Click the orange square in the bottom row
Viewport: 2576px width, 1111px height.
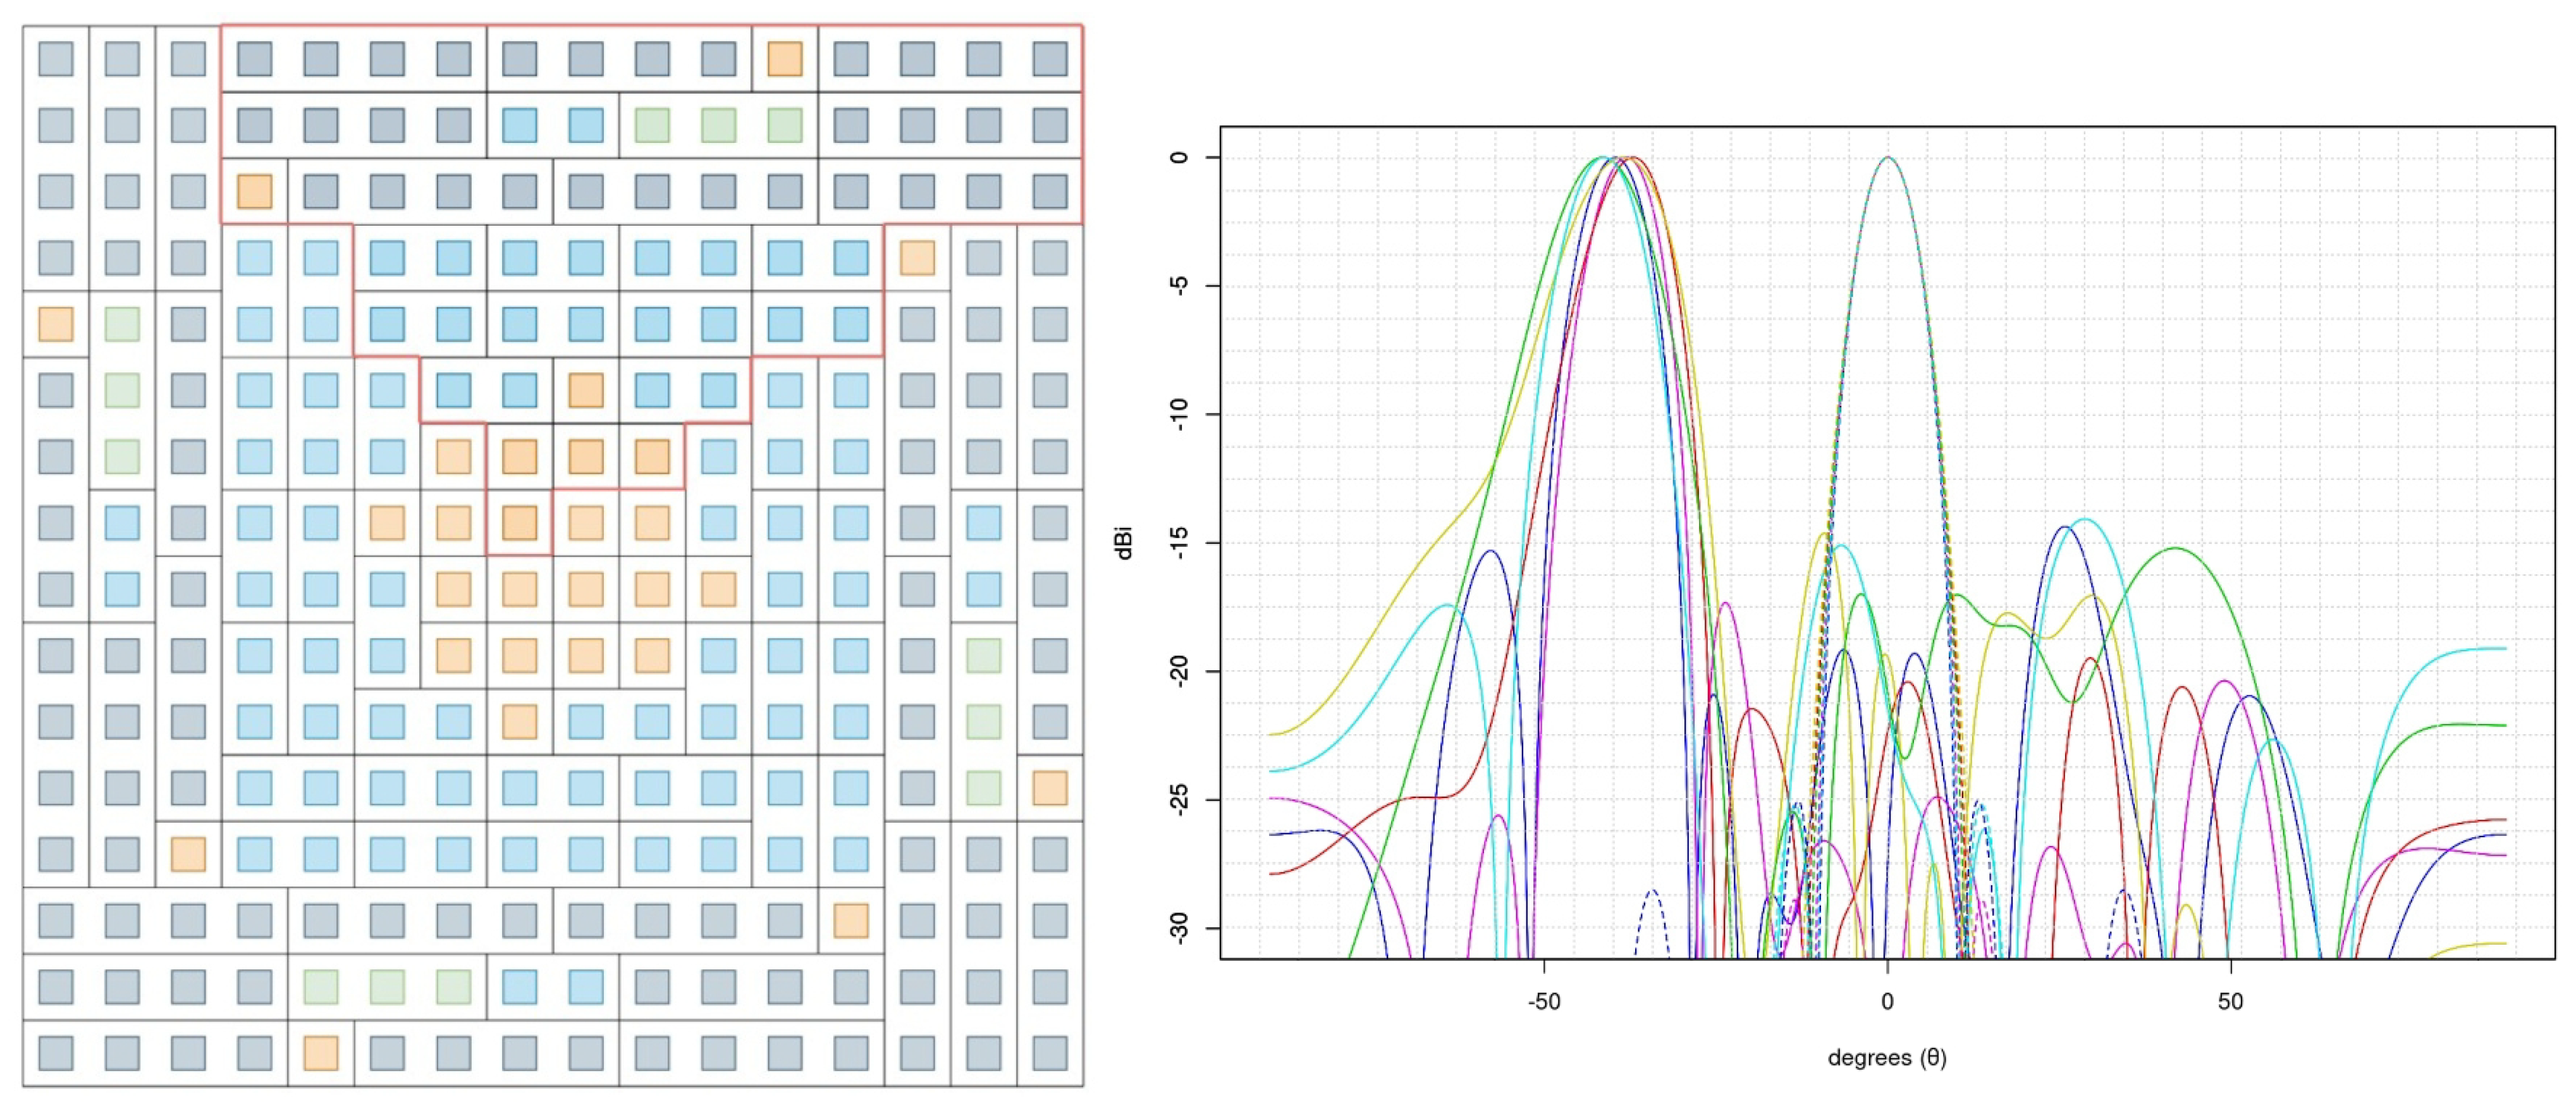320,1052
